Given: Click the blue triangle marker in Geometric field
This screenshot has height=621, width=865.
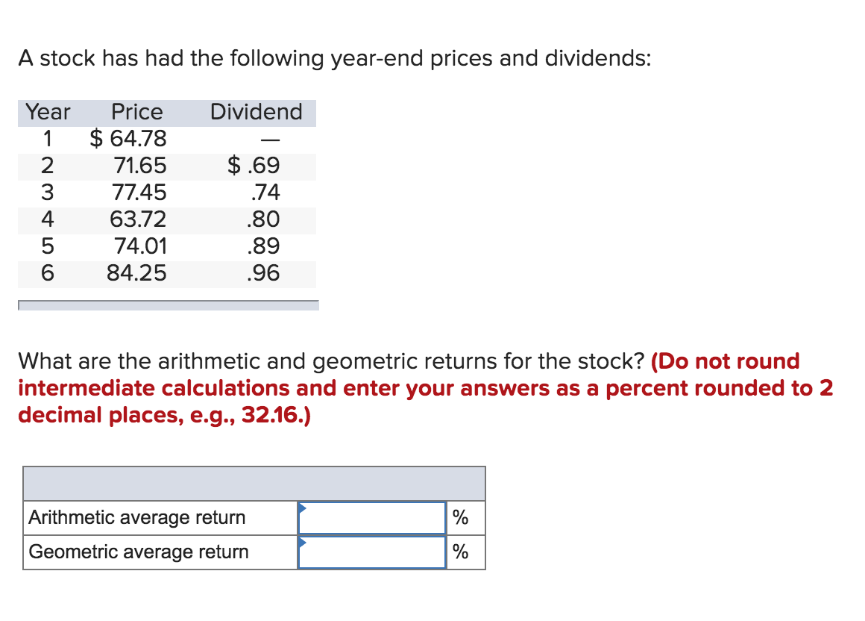Looking at the screenshot, I should point(302,542).
